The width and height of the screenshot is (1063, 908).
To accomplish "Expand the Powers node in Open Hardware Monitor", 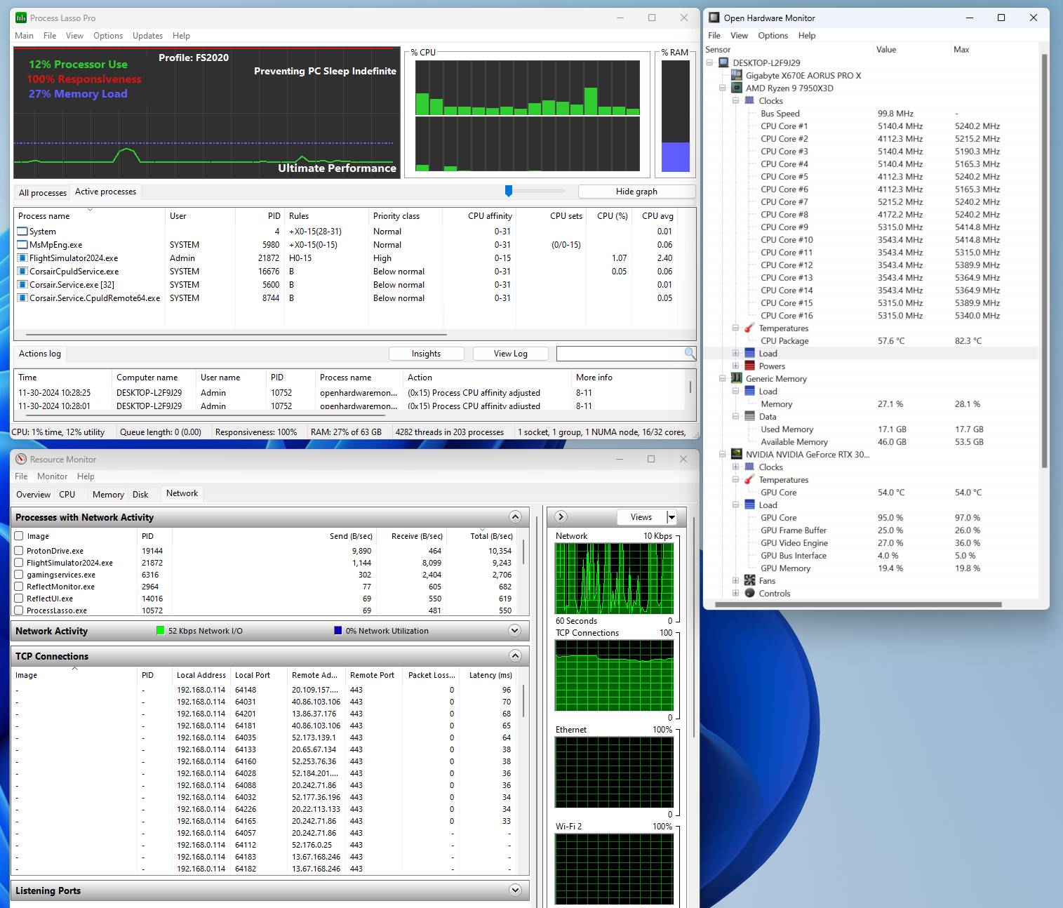I will coord(735,366).
